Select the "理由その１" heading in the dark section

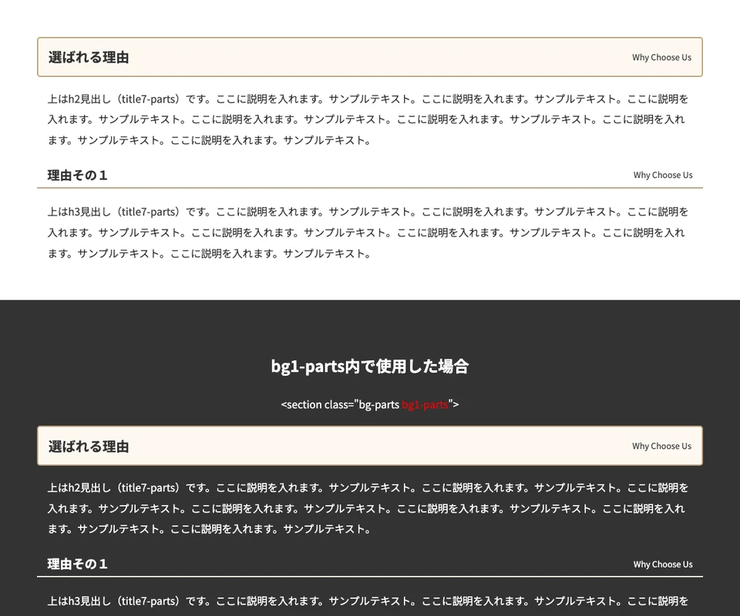point(78,564)
